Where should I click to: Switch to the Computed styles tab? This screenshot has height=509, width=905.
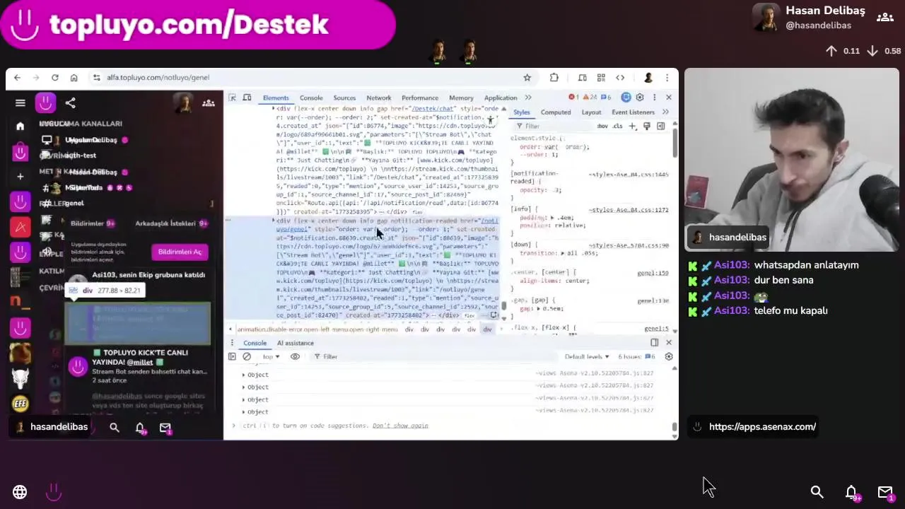coord(556,112)
